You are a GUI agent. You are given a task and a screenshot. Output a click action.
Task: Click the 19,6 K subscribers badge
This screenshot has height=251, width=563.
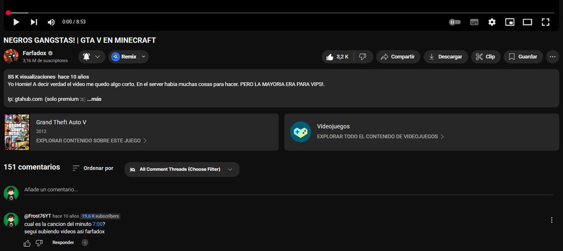tap(100, 216)
